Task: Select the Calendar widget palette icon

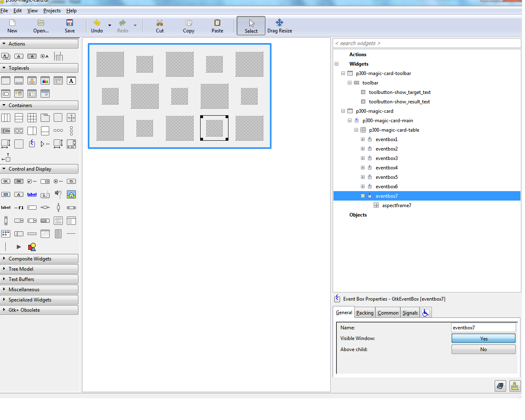Action: 45,234
